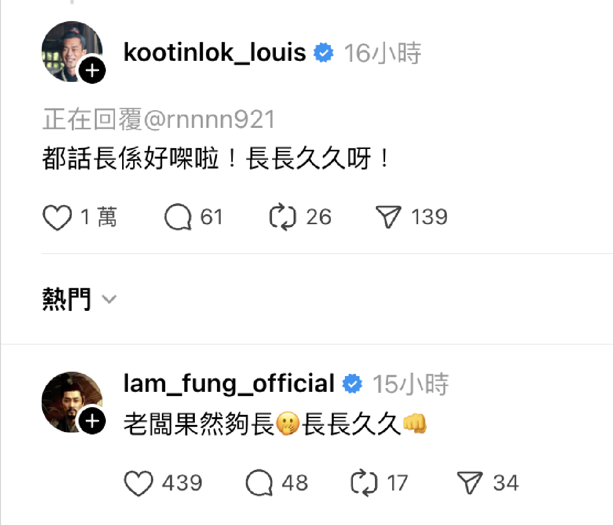Viewport: 613px width, 525px height.
Task: Open the comment text 老闆果然夠長
Action: (x=198, y=424)
